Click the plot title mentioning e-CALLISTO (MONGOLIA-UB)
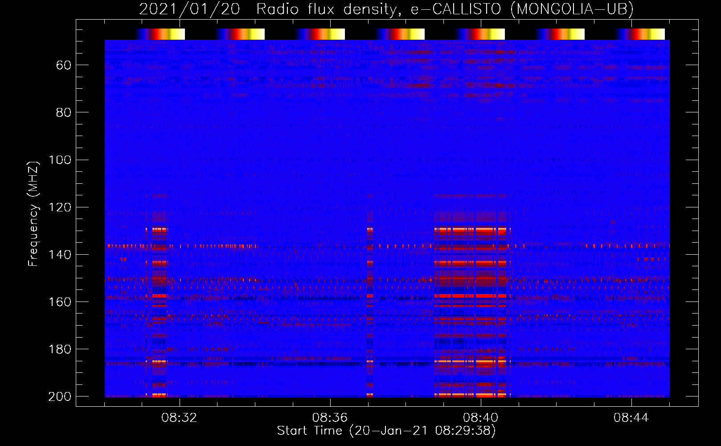The image size is (721, 446). click(386, 9)
